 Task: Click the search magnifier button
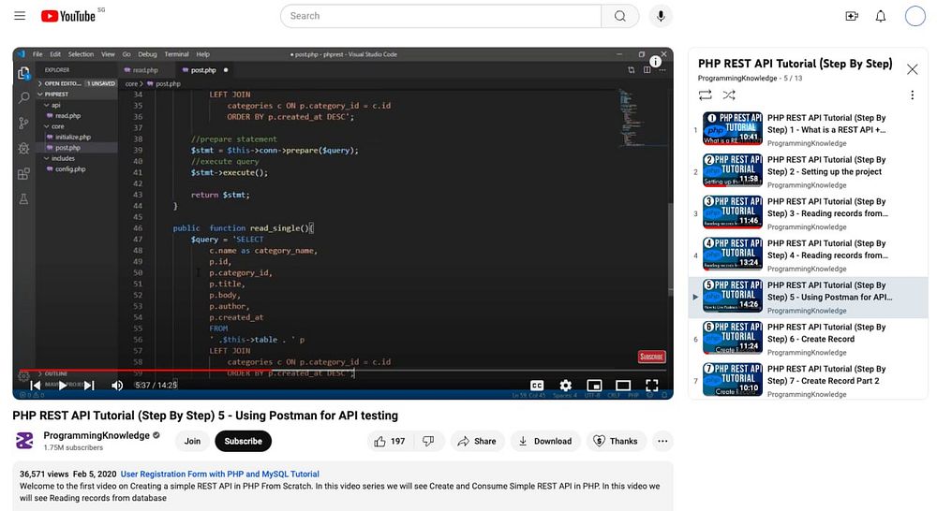click(619, 16)
